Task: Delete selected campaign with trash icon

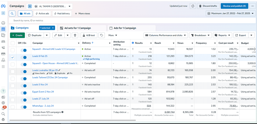Action: coord(75,35)
